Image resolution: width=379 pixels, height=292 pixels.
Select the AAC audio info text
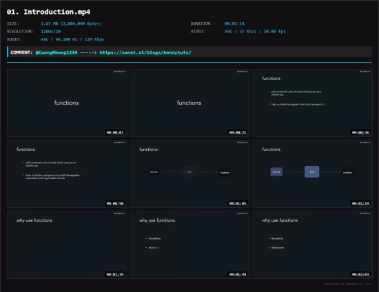[x=72, y=39]
